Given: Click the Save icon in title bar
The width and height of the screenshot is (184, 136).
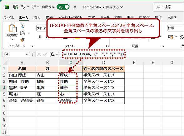Looking at the screenshot, I should [16, 7].
